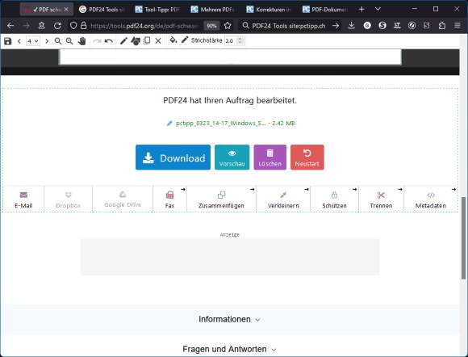Screen dimensions: 468x357
Task: Switch to the PDF-Dokument tab
Action: (324, 10)
